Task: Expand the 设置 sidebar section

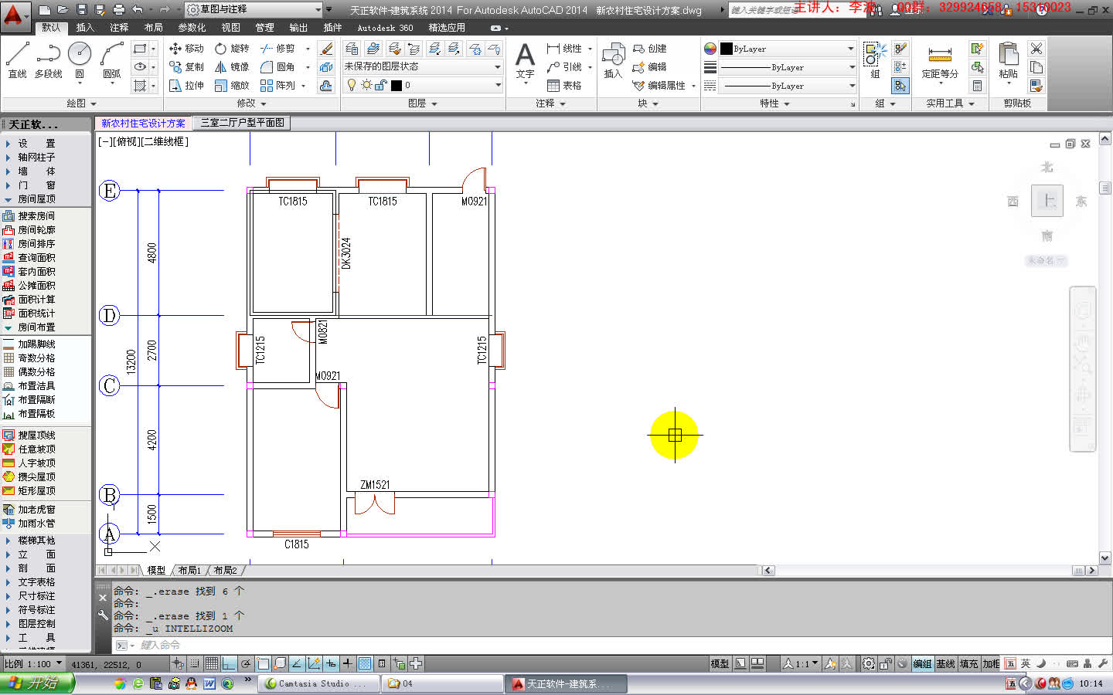Action: [x=36, y=143]
